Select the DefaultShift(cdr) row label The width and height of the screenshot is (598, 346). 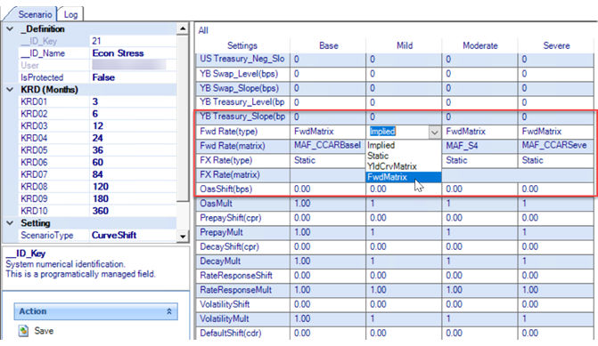[x=230, y=334]
